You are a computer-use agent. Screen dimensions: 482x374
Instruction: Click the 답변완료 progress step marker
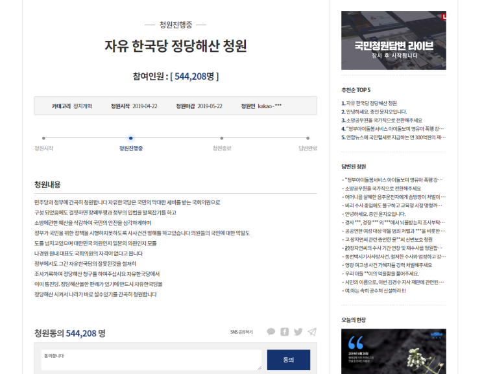307,138
